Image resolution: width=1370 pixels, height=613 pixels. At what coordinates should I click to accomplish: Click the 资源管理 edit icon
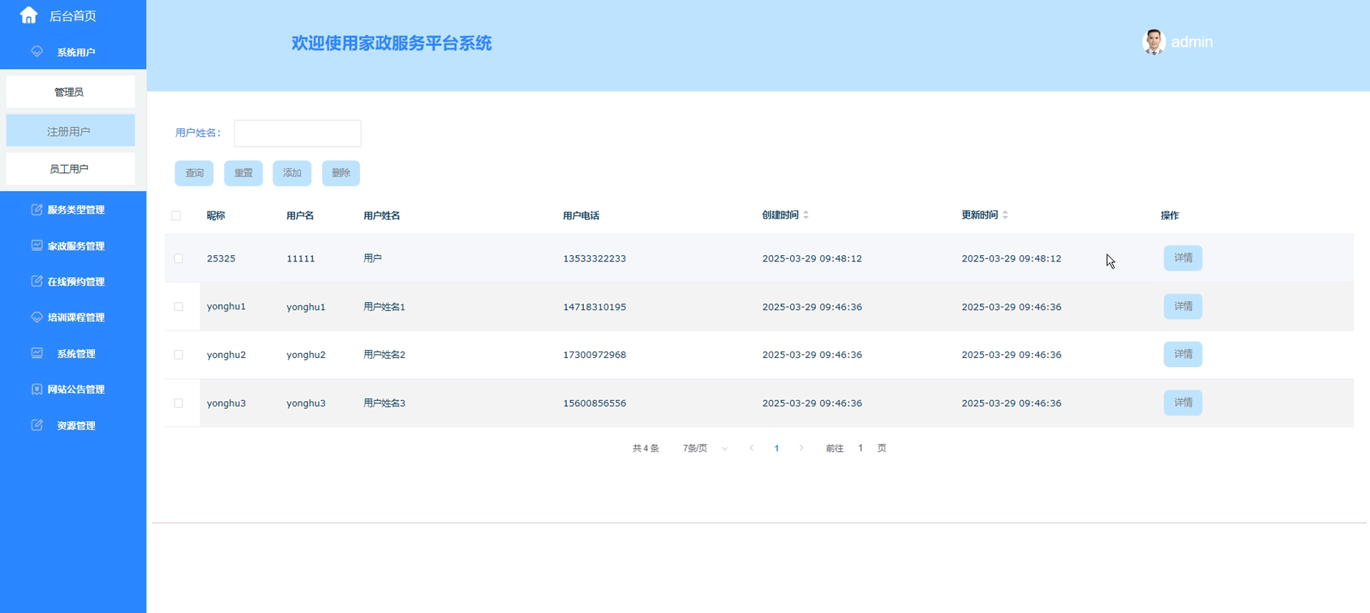(36, 425)
